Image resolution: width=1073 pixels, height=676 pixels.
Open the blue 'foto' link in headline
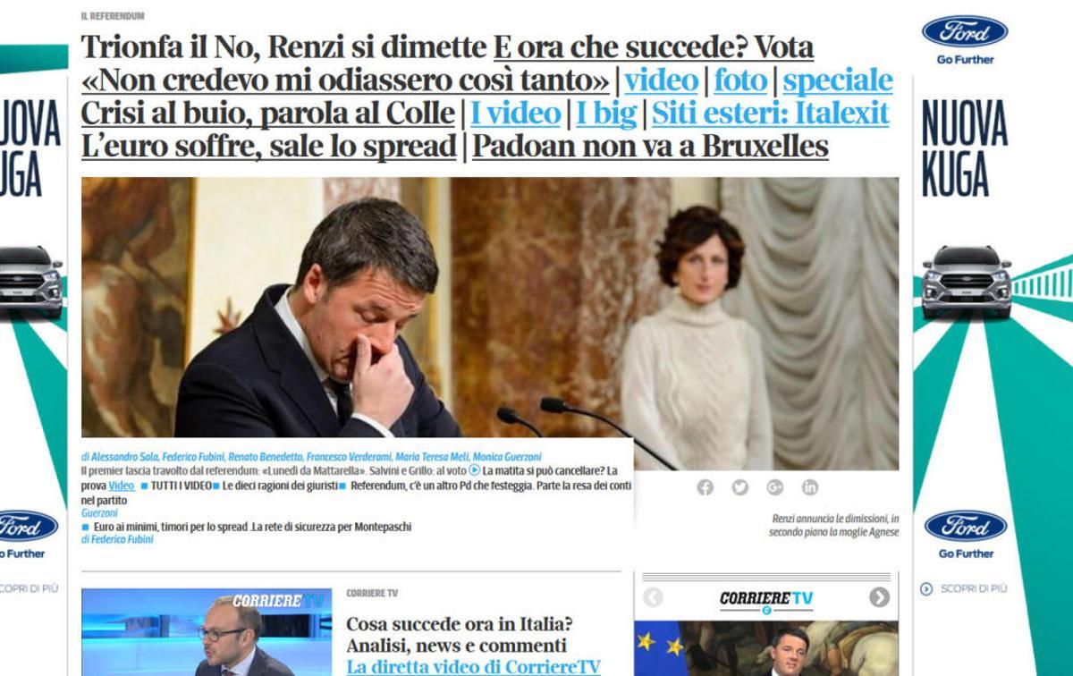(x=740, y=81)
